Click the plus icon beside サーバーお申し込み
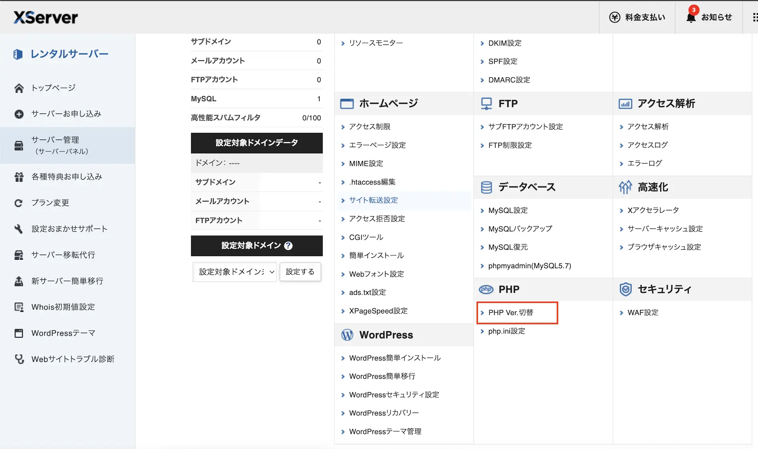Image resolution: width=758 pixels, height=449 pixels. click(x=19, y=114)
